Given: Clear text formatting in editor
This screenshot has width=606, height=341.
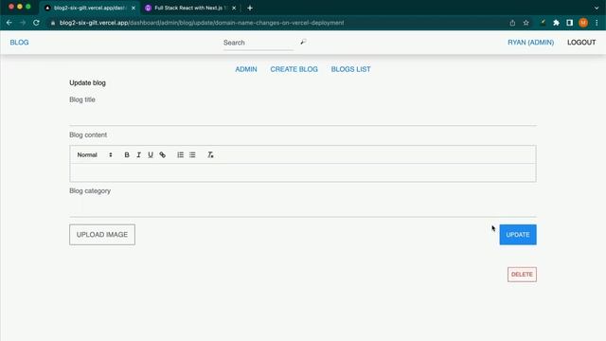Looking at the screenshot, I should pyautogui.click(x=210, y=155).
